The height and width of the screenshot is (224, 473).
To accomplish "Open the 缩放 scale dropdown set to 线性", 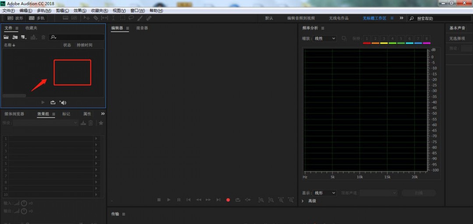I will coord(325,38).
